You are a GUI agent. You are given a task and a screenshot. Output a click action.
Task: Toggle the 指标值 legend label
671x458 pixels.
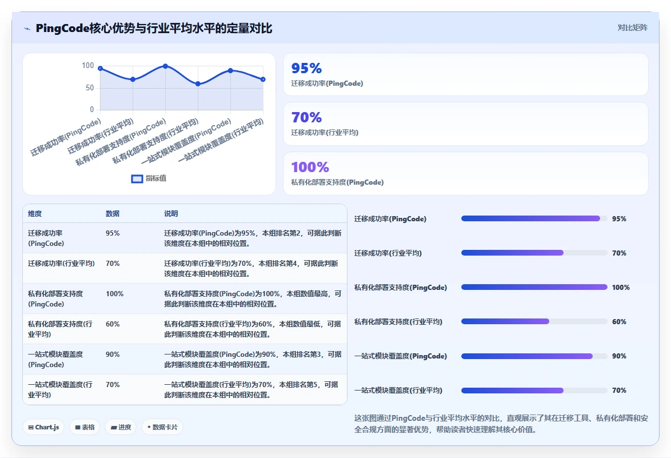click(x=156, y=178)
